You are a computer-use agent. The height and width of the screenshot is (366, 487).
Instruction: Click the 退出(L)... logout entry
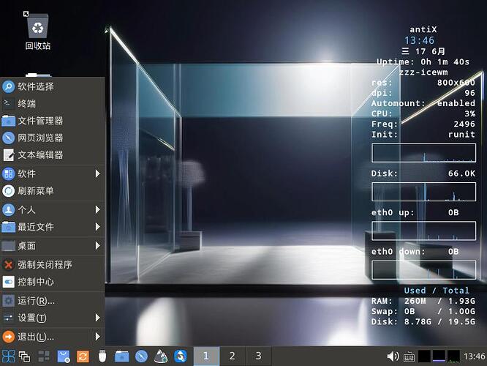(45, 337)
